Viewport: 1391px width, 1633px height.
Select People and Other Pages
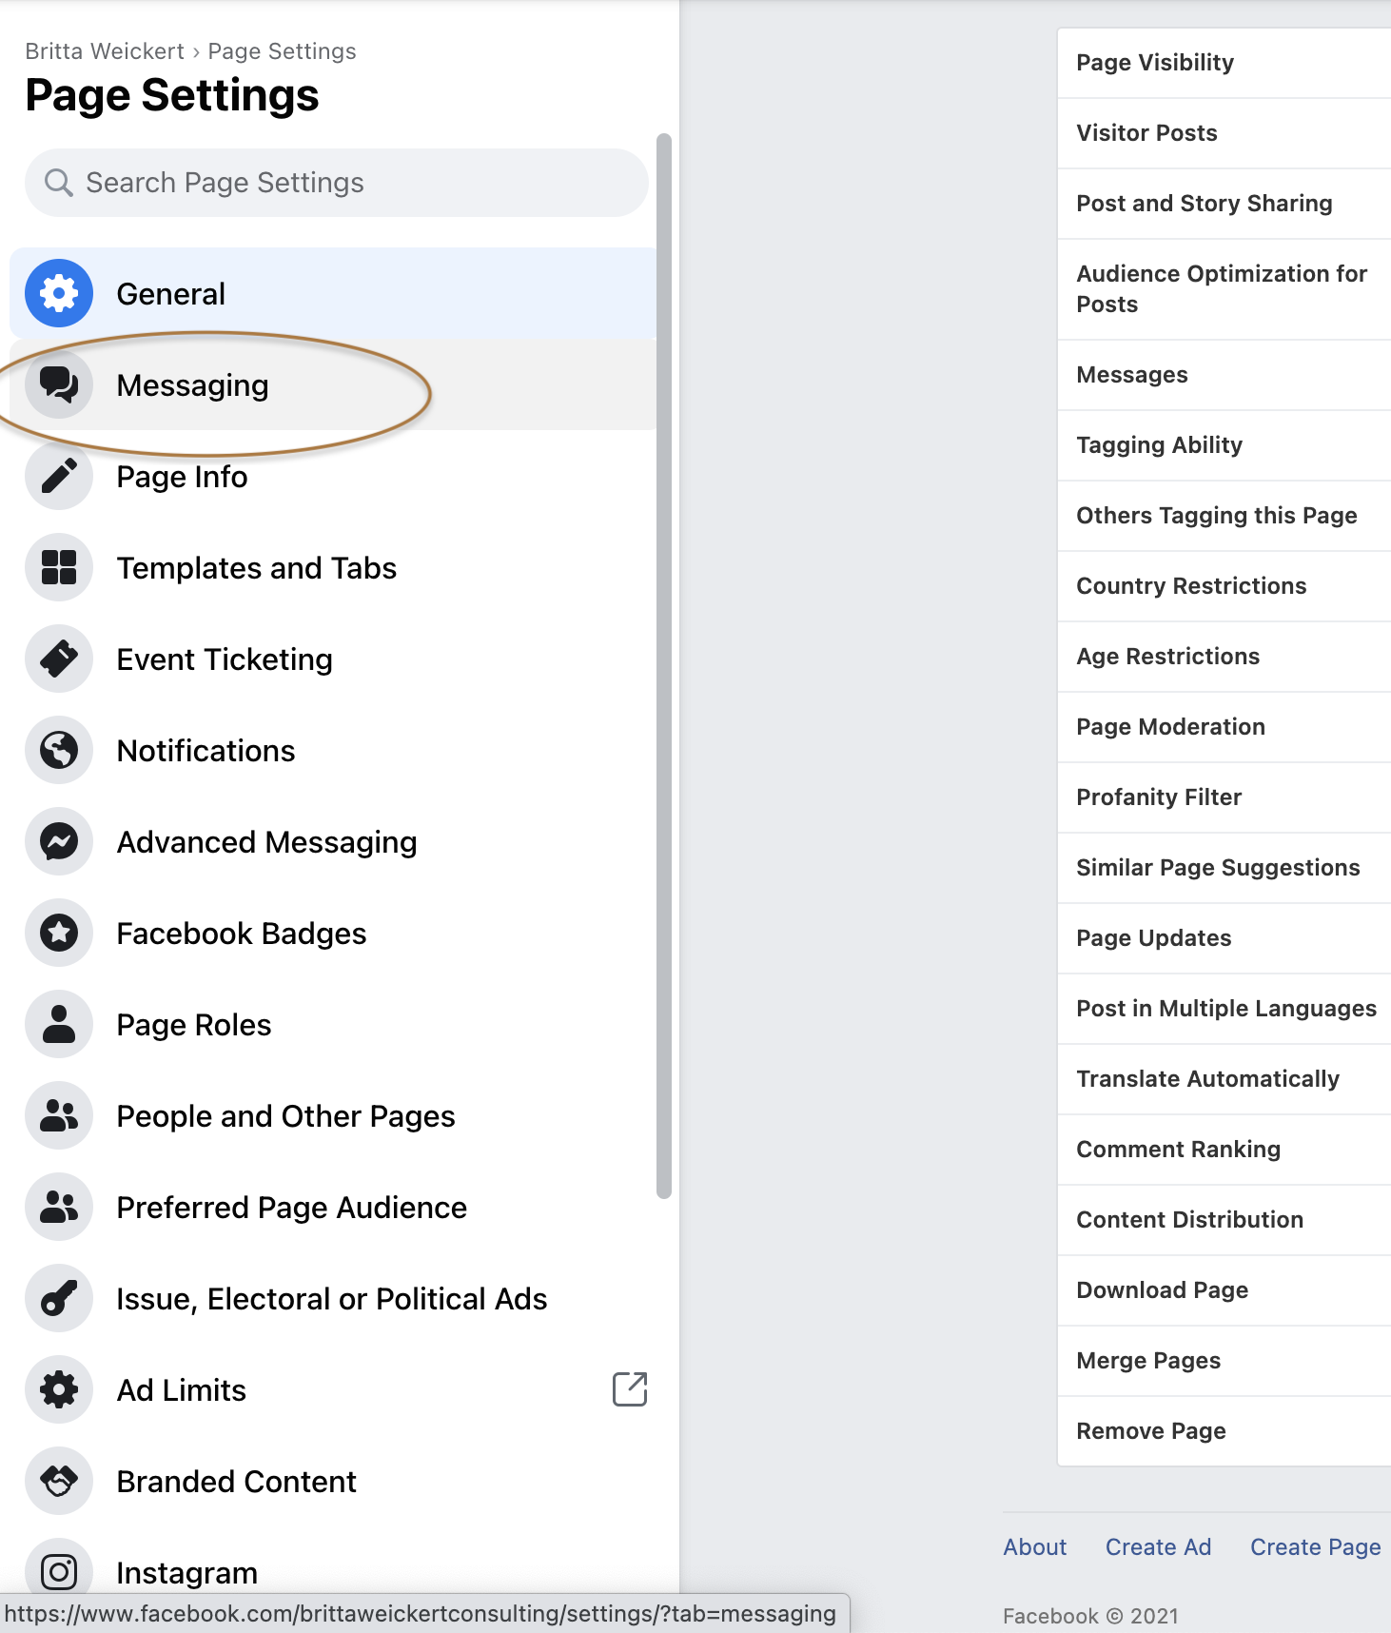(x=333, y=1115)
